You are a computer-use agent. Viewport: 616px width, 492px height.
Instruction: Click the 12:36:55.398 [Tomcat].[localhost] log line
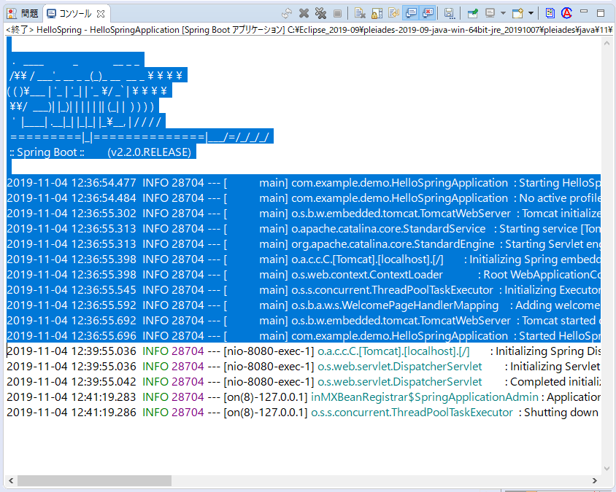coord(304,259)
